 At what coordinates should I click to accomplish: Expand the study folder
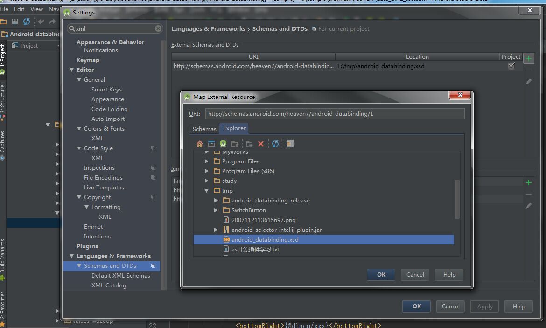pos(206,181)
